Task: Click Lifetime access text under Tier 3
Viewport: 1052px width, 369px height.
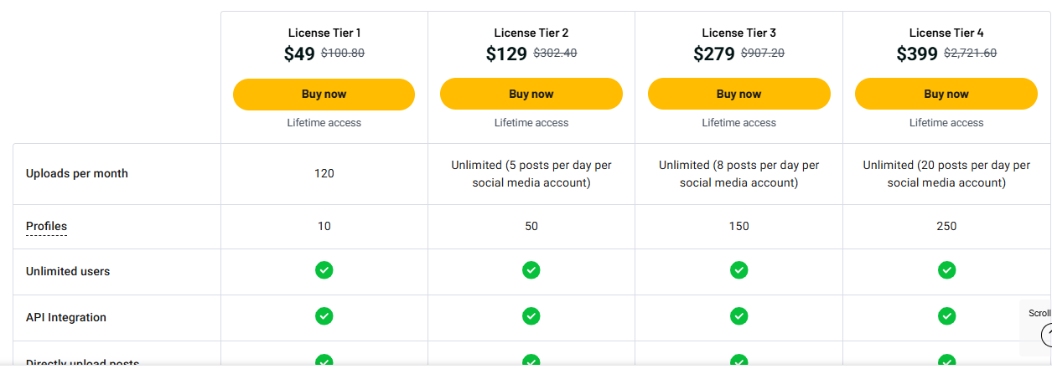Action: 738,123
